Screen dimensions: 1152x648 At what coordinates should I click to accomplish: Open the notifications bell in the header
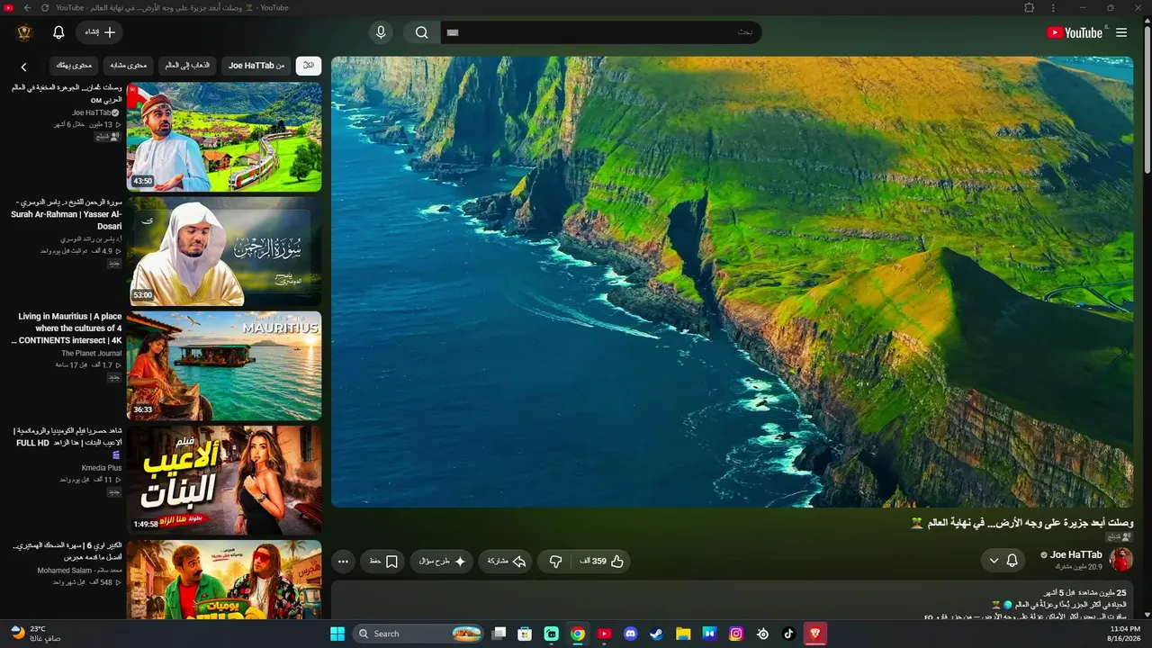[x=58, y=32]
